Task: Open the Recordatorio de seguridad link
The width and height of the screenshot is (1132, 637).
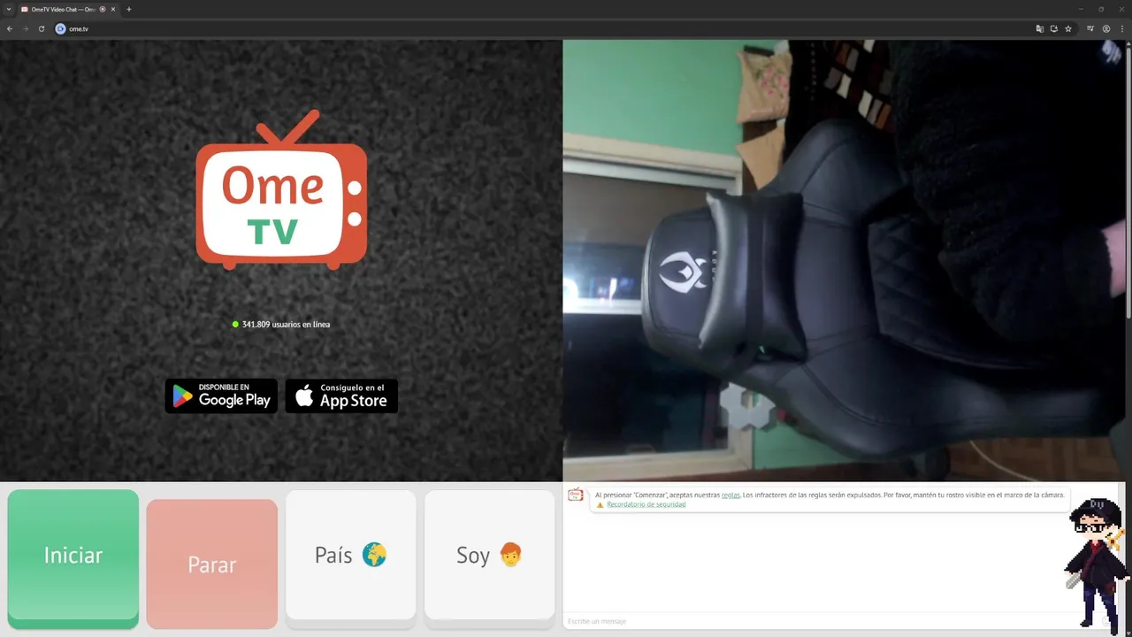Action: click(646, 504)
